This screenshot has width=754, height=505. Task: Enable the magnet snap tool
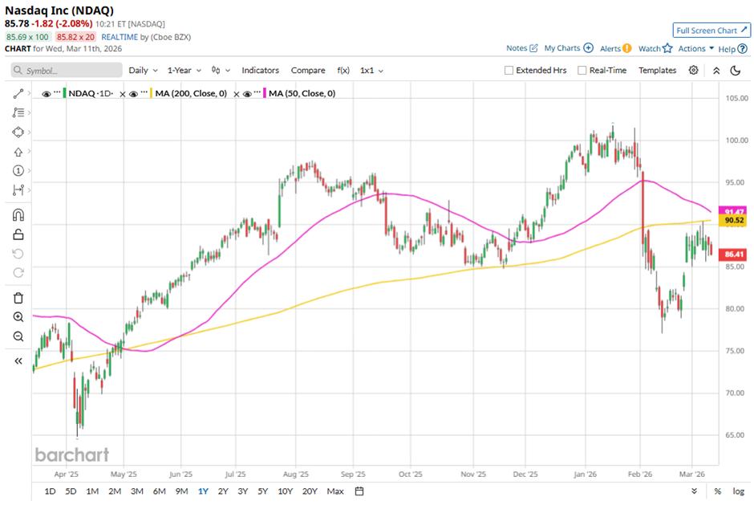tap(18, 214)
